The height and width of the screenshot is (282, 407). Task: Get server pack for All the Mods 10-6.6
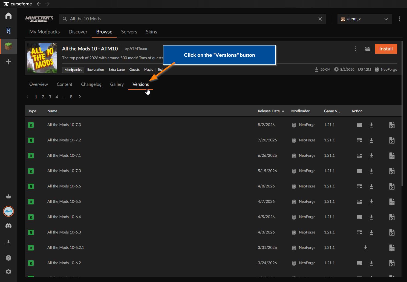(x=359, y=186)
